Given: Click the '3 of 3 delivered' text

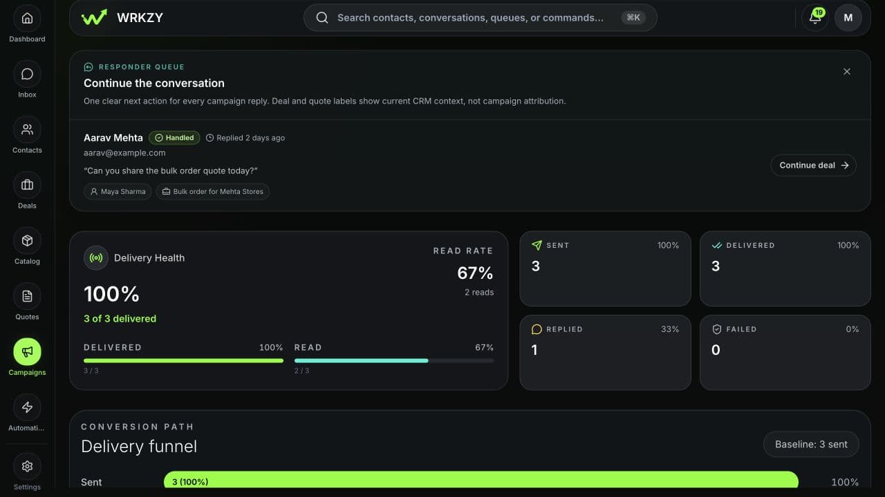Looking at the screenshot, I should coord(120,319).
